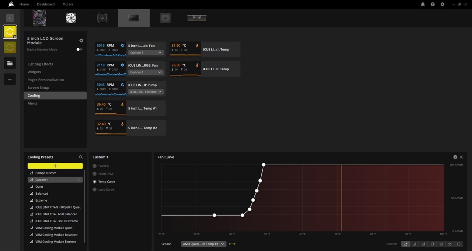Open the AMD Ryzen Temp #1 sensor dropdown
Viewport: 472px width, 251px height.
(204, 244)
